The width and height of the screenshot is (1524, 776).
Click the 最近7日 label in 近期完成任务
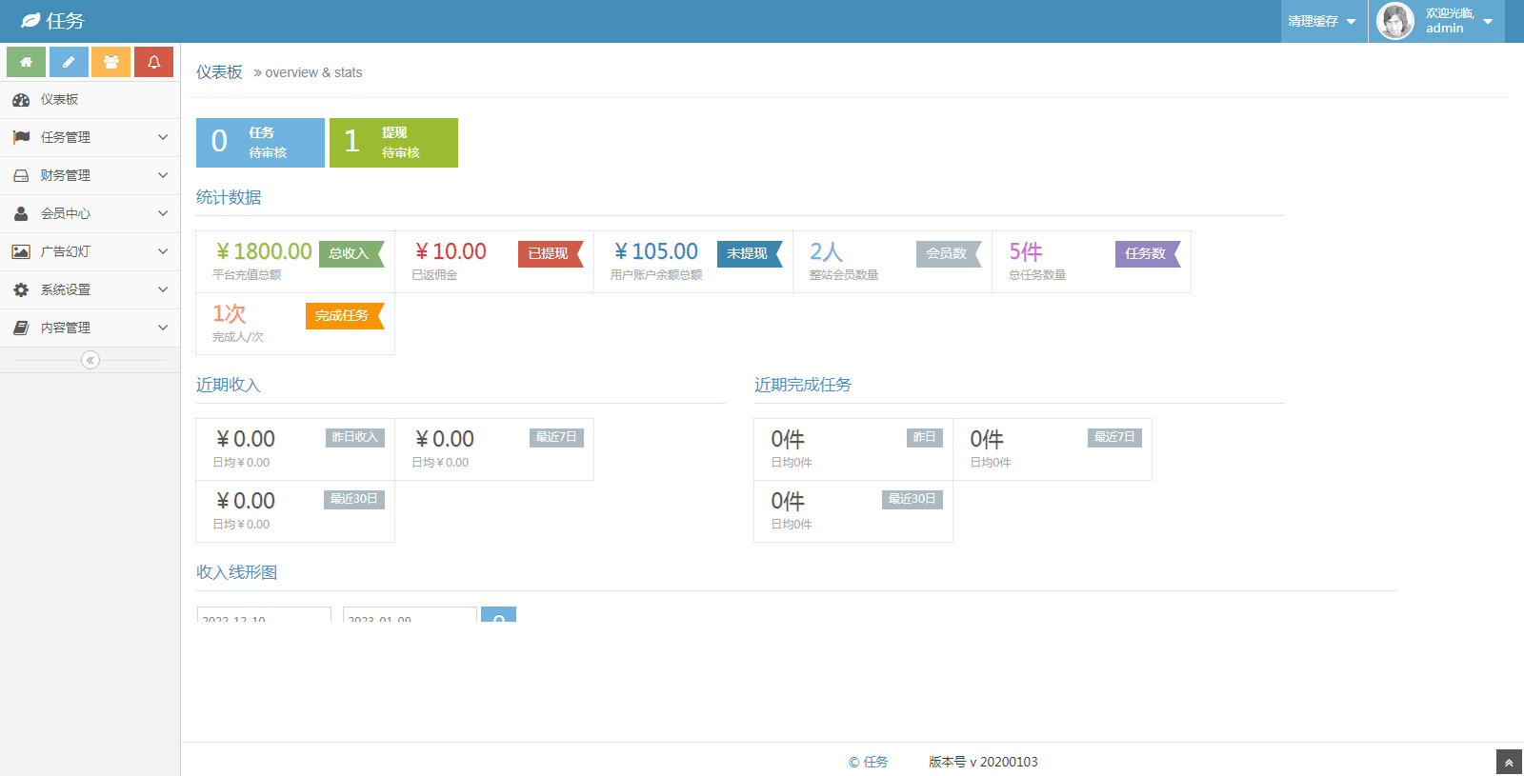[x=1114, y=437]
